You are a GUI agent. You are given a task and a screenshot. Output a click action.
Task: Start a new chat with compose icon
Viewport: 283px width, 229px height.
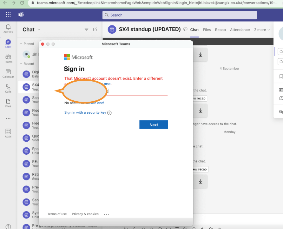coord(95,29)
